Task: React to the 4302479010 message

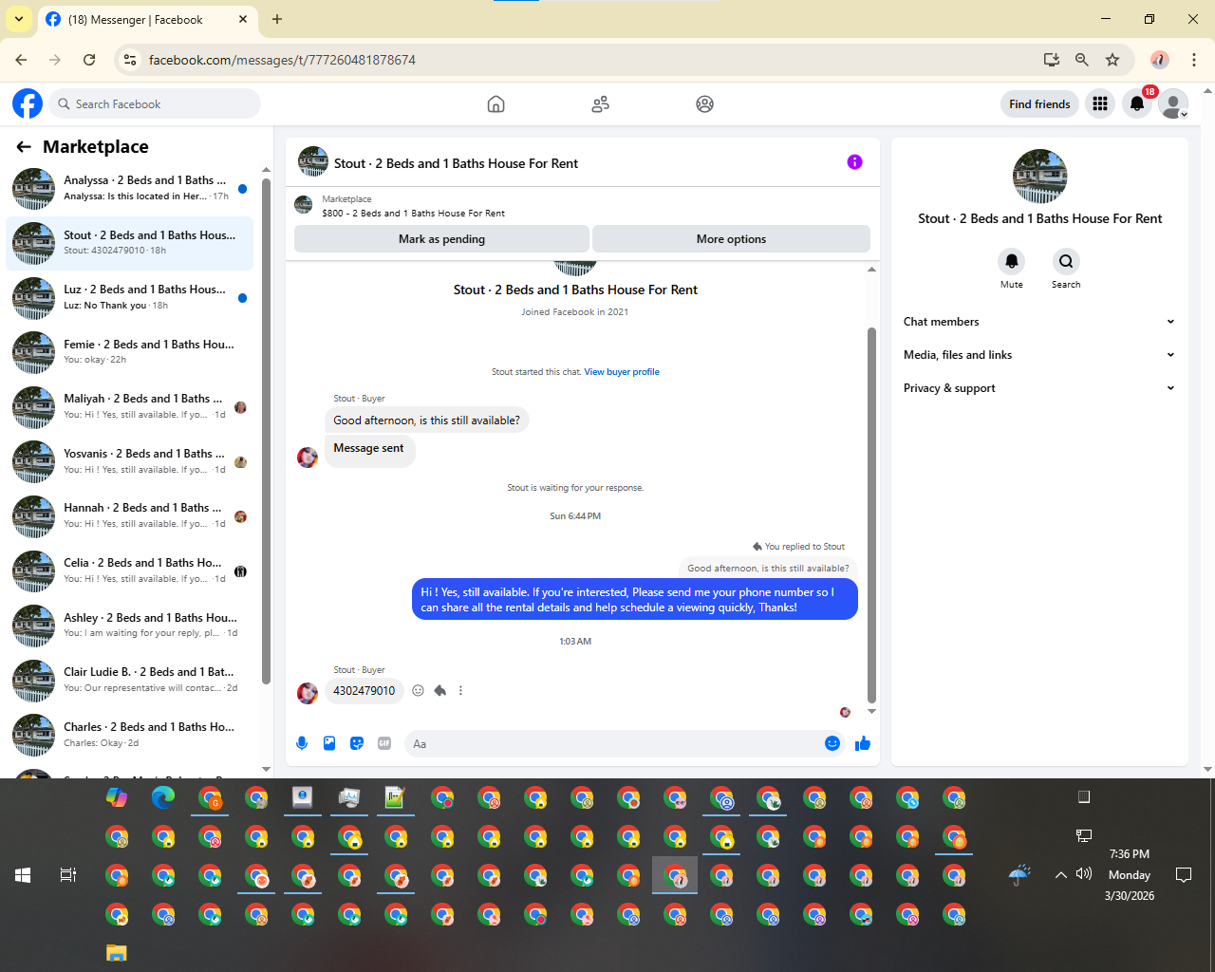Action: click(x=418, y=691)
